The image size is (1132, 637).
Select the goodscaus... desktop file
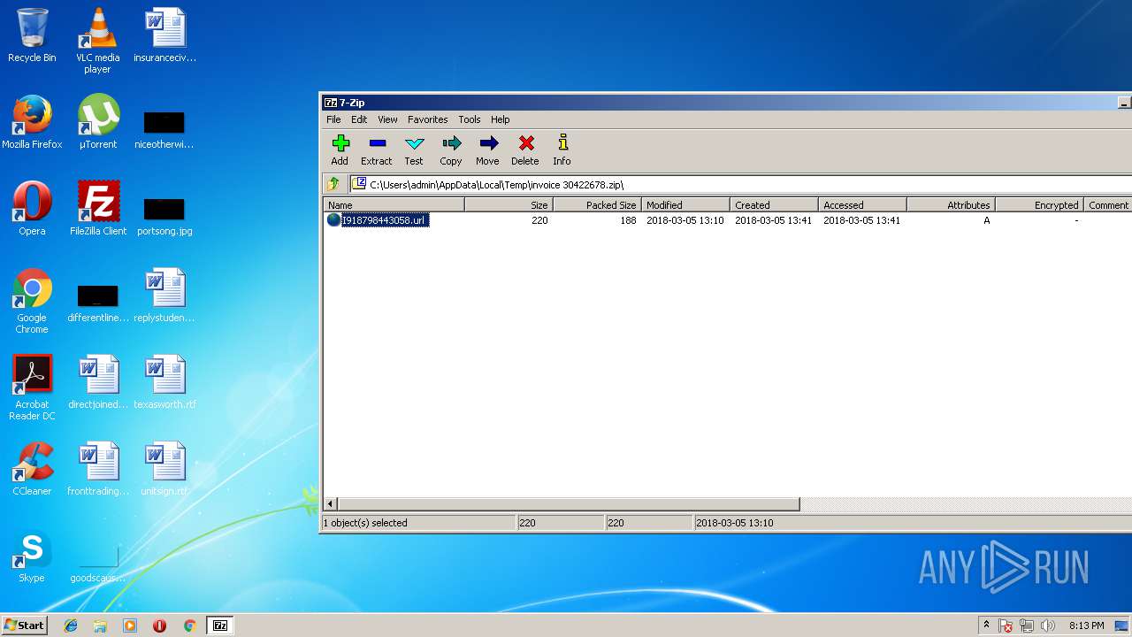tap(98, 564)
